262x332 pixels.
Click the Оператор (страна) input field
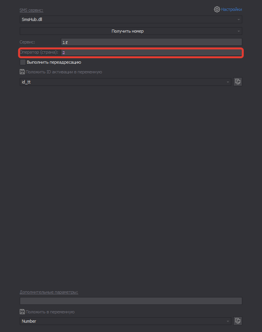151,52
